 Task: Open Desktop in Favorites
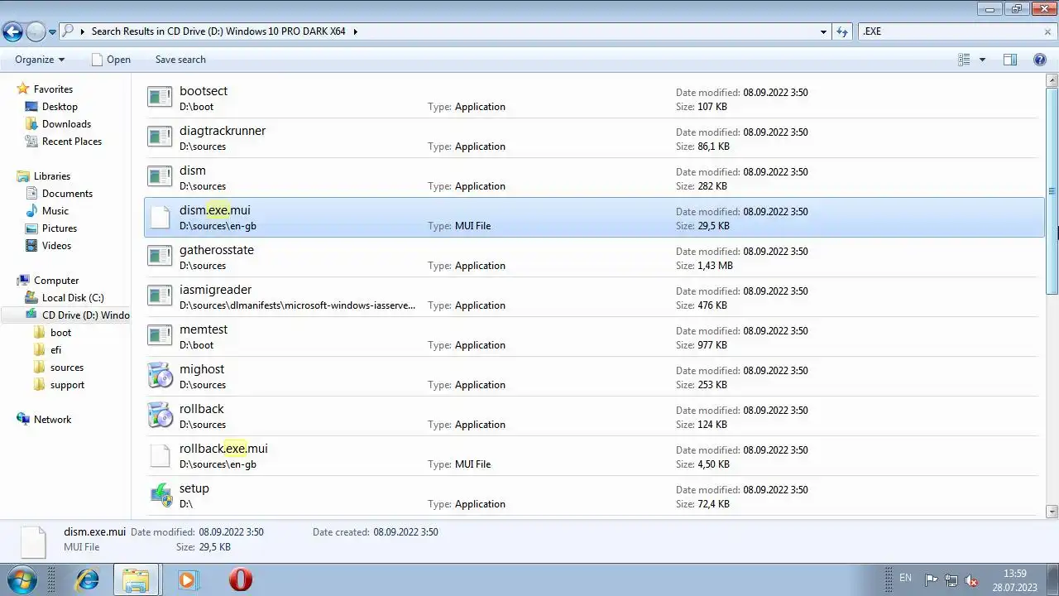(60, 107)
